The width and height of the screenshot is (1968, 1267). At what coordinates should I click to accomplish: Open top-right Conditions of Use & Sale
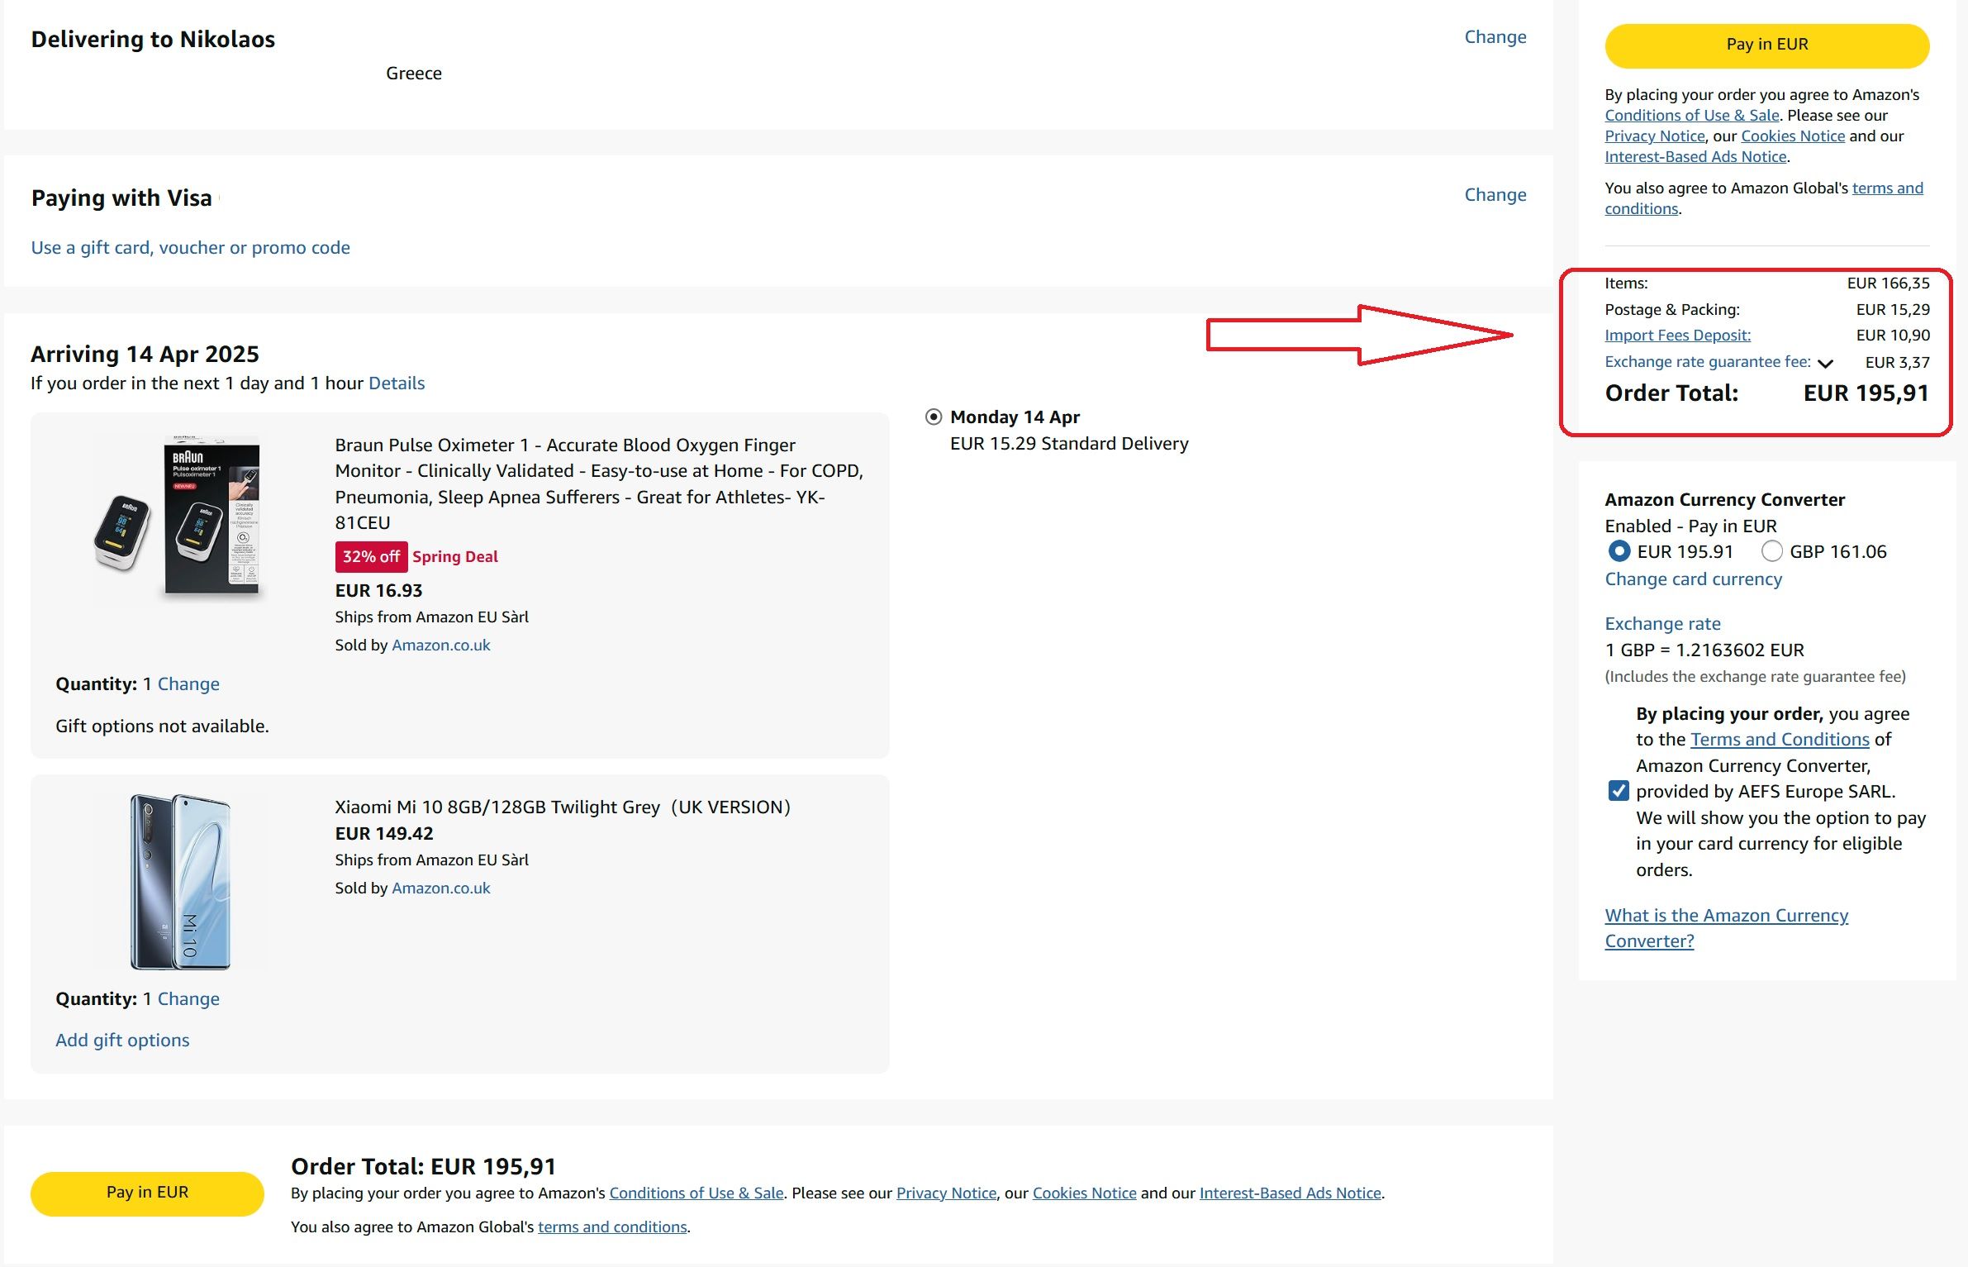pyautogui.click(x=1691, y=116)
